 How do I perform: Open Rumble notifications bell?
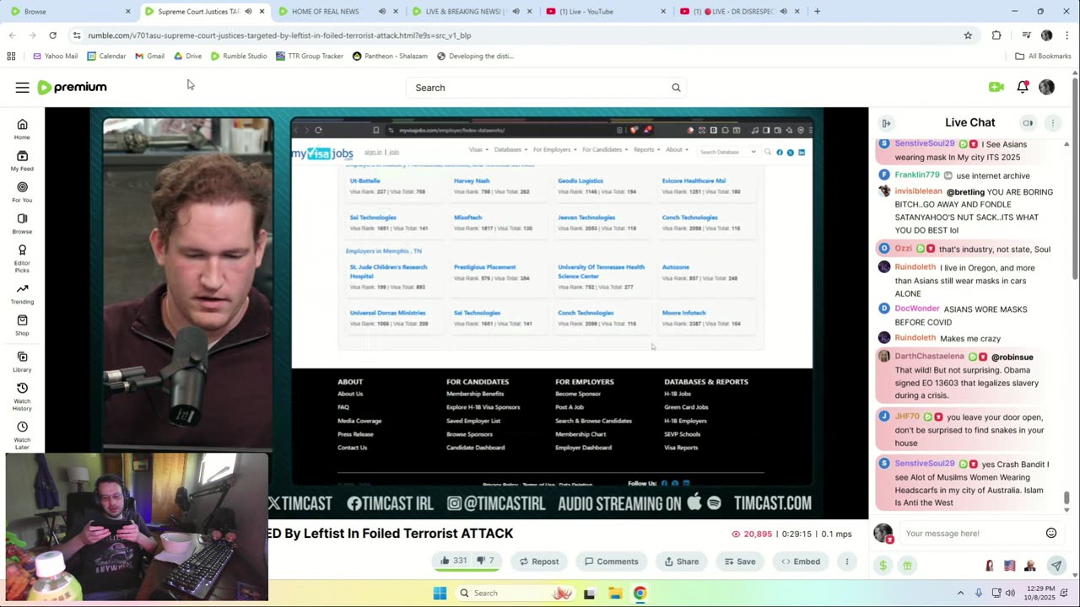1022,87
